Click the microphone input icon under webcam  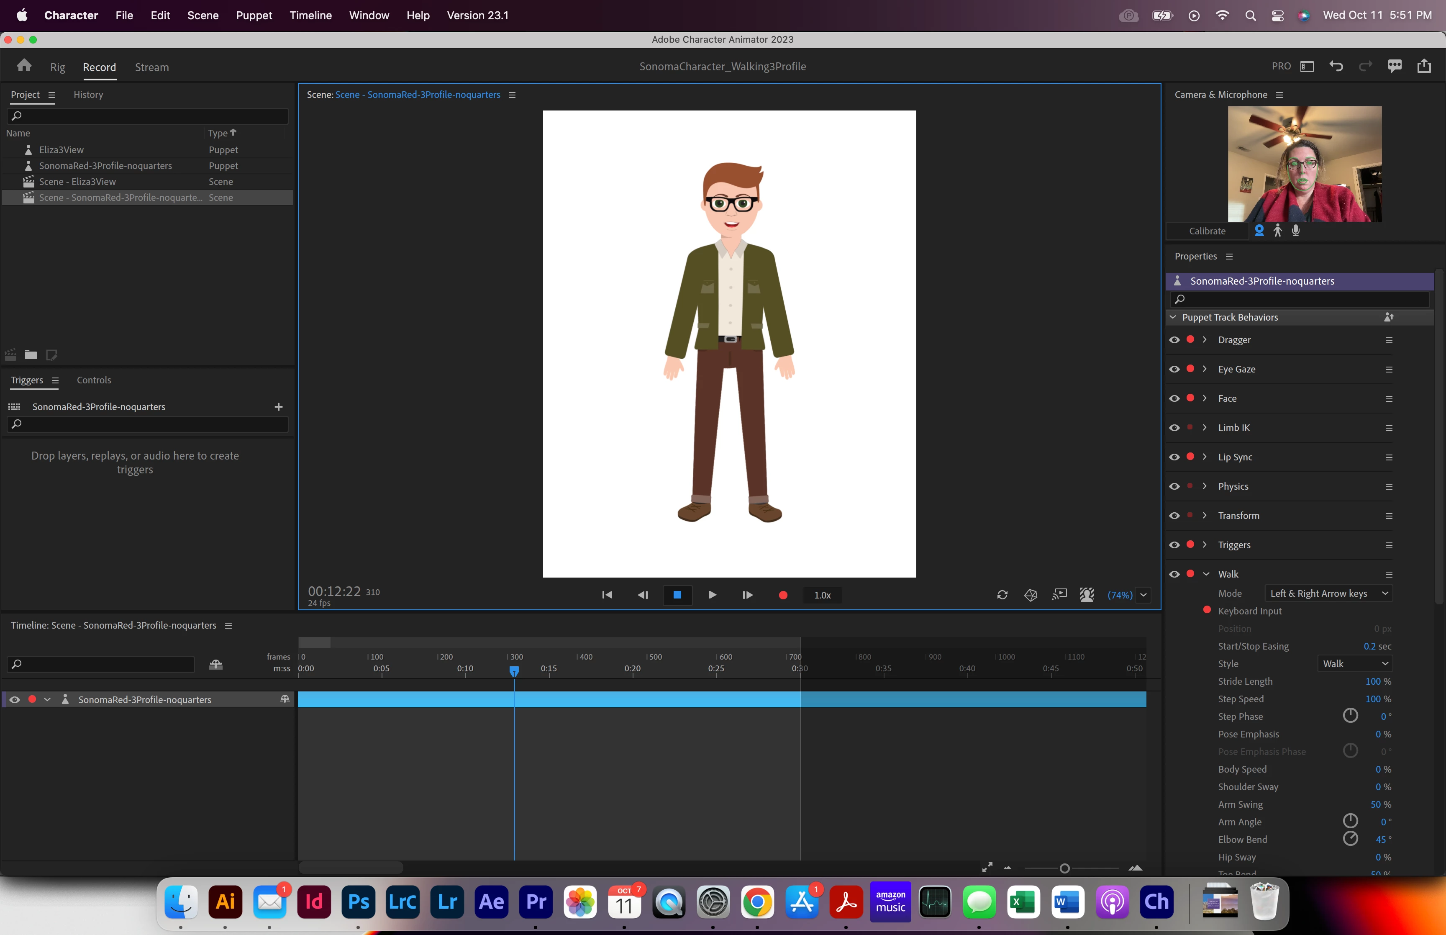click(1295, 231)
